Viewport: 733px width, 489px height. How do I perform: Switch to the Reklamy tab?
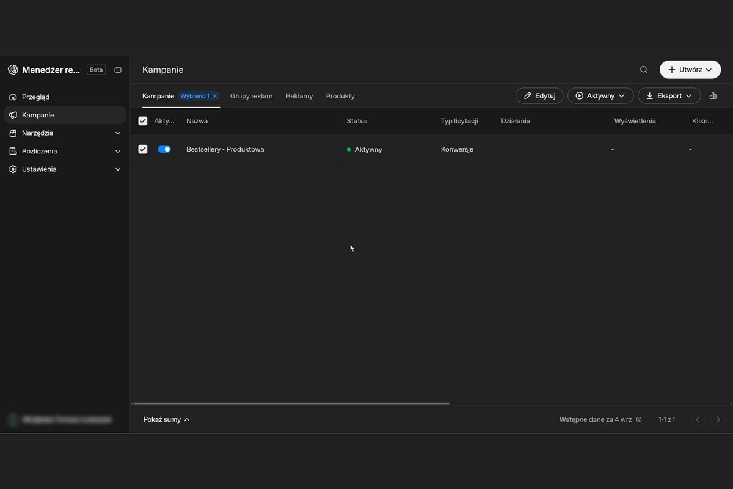coord(299,96)
